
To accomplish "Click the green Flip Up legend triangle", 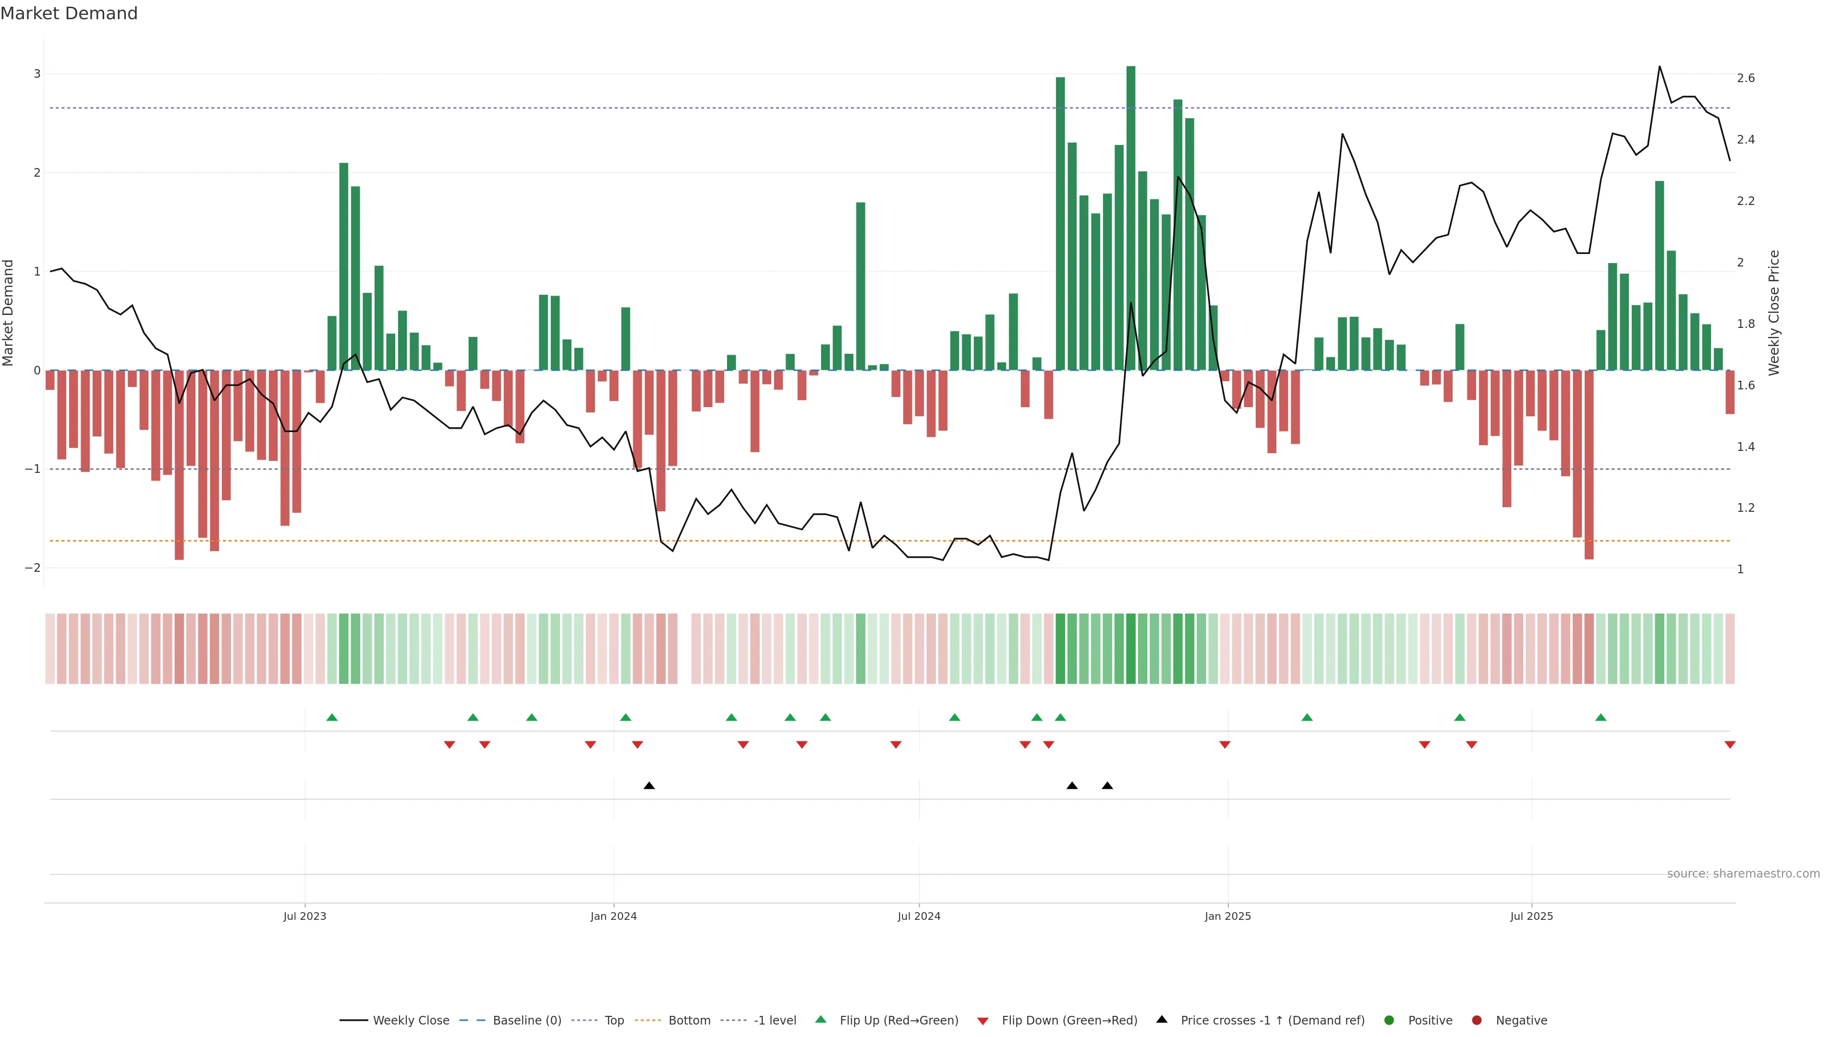I will pyautogui.click(x=821, y=1019).
